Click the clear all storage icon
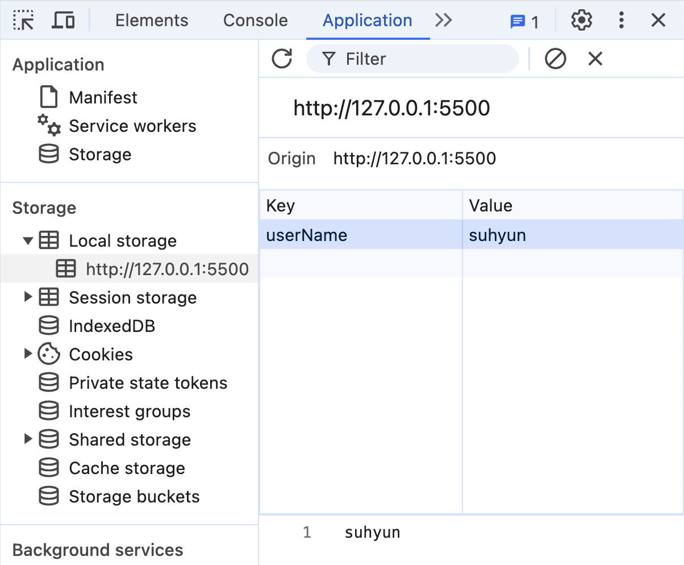The width and height of the screenshot is (684, 565). pyautogui.click(x=555, y=59)
